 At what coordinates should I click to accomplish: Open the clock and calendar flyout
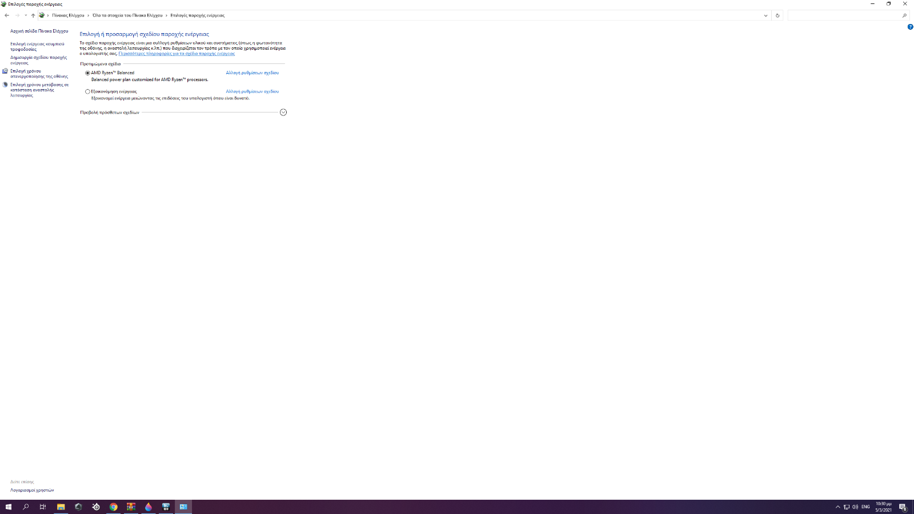884,507
